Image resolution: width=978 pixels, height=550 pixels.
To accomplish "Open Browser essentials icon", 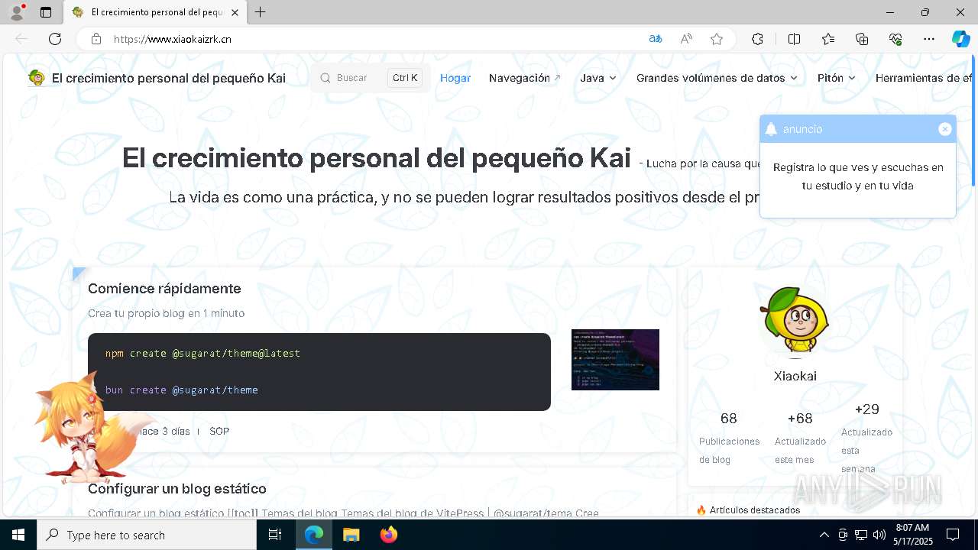I will pos(895,39).
